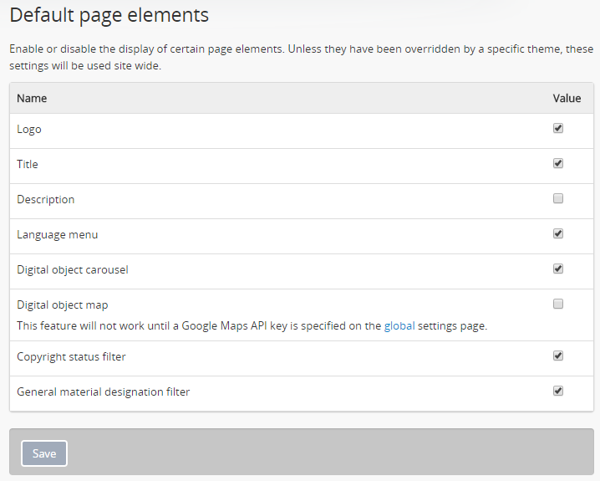This screenshot has height=481, width=600.
Task: Click the Copyright status filter label
Action: point(71,357)
